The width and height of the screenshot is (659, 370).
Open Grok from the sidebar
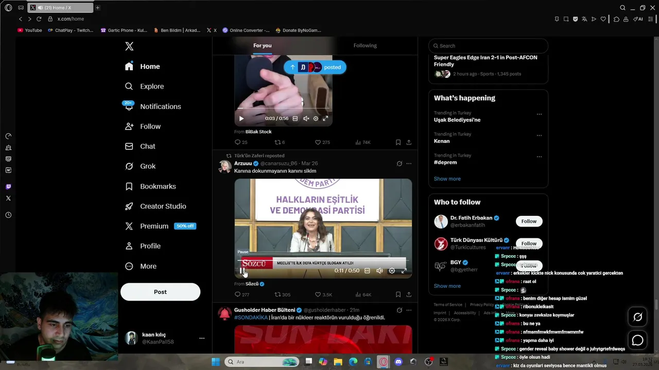[x=141, y=166]
